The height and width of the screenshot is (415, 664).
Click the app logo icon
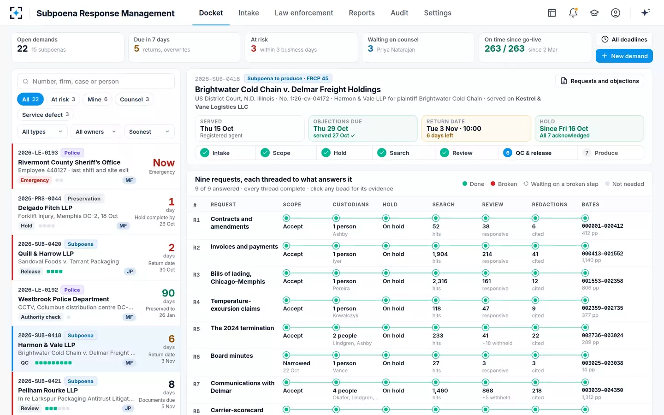(16, 13)
